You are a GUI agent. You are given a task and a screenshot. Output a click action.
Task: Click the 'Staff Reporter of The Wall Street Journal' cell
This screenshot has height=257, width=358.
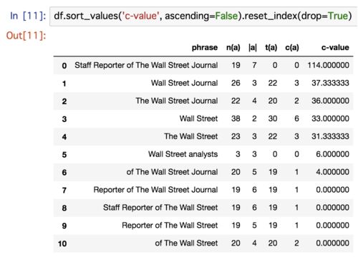coord(146,65)
